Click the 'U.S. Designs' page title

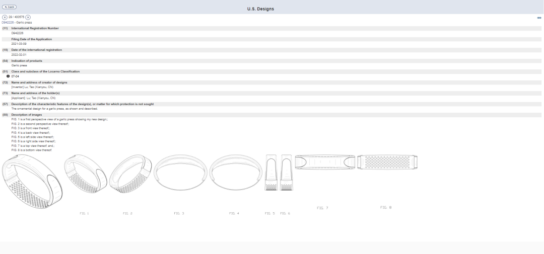click(260, 9)
